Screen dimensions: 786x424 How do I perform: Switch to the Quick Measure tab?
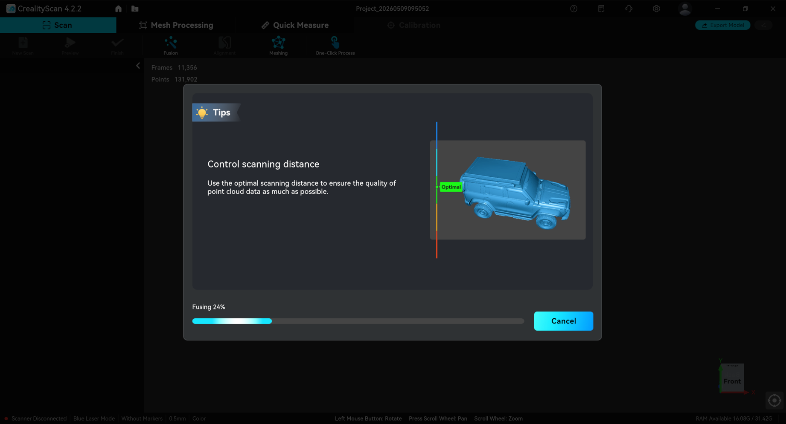(295, 25)
